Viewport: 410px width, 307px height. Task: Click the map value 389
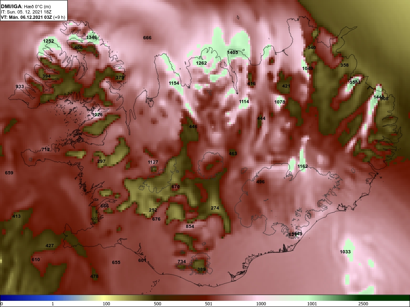pos(201,269)
